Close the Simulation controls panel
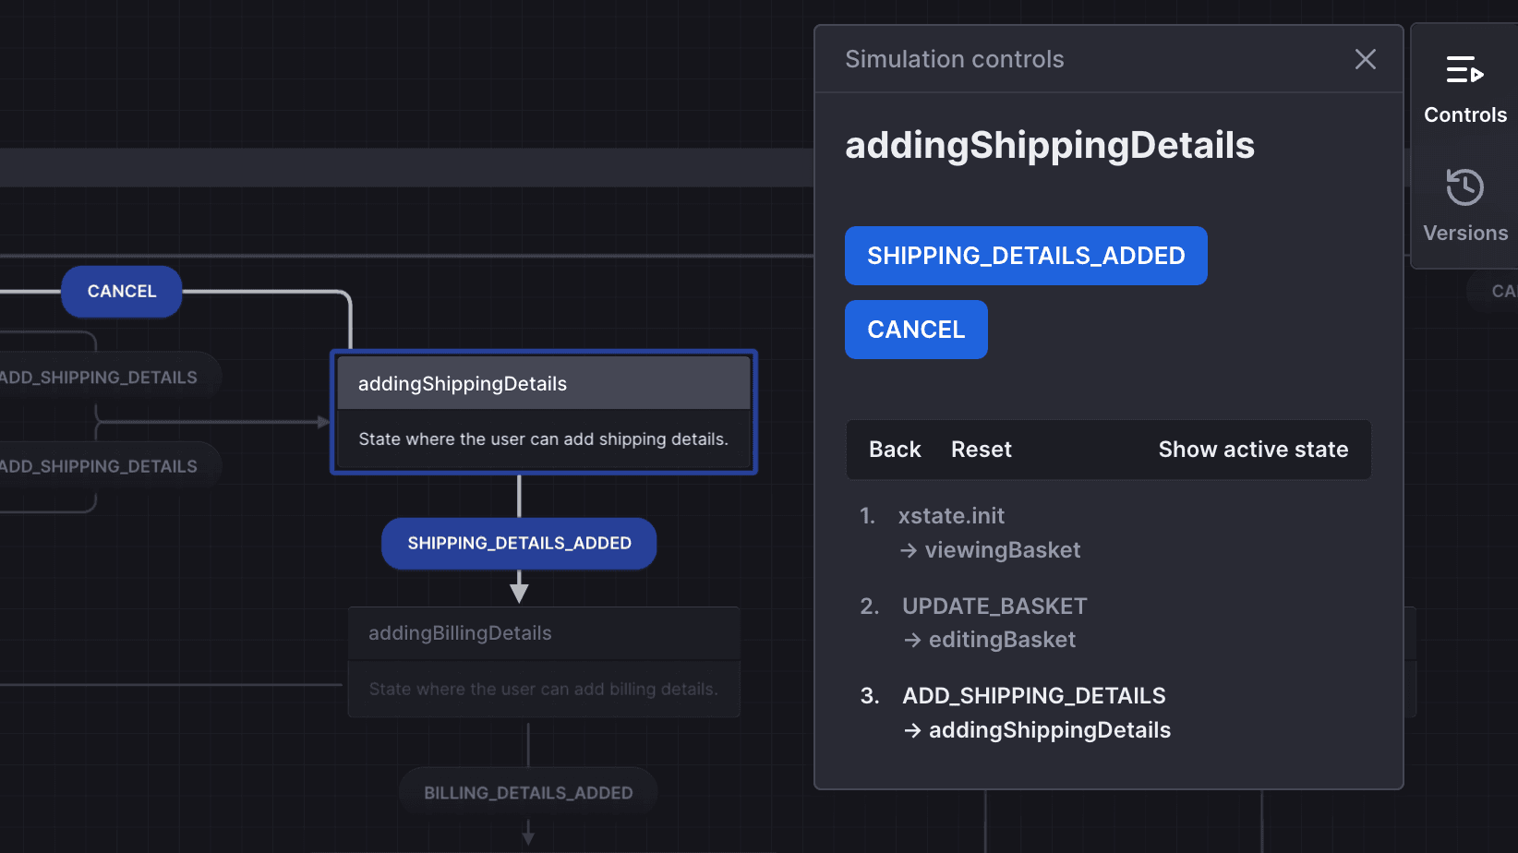 pyautogui.click(x=1365, y=58)
